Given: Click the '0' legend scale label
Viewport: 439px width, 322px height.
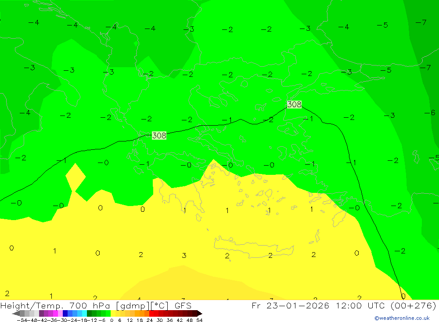Looking at the screenshot, I should pos(112,320).
